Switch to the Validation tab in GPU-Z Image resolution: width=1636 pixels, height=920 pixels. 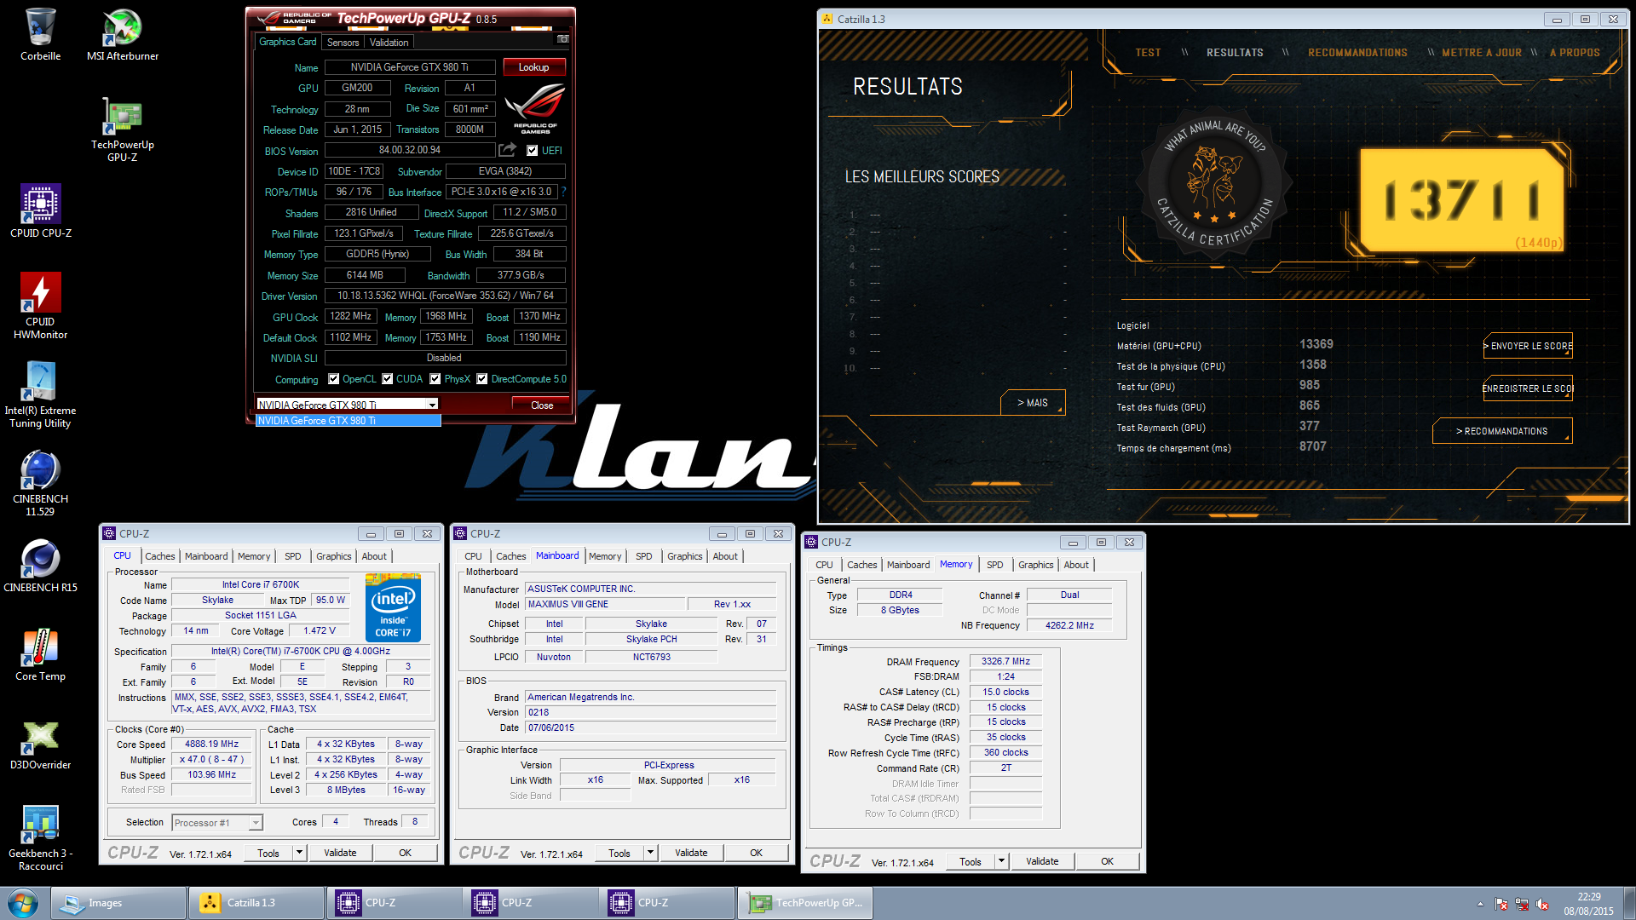(389, 43)
